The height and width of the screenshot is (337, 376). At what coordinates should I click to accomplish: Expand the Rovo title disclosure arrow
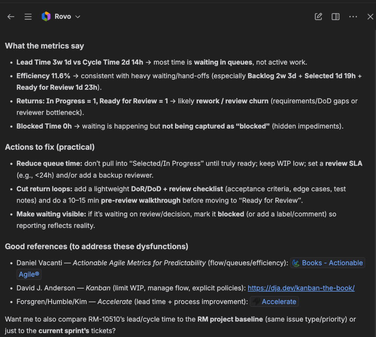(x=78, y=17)
